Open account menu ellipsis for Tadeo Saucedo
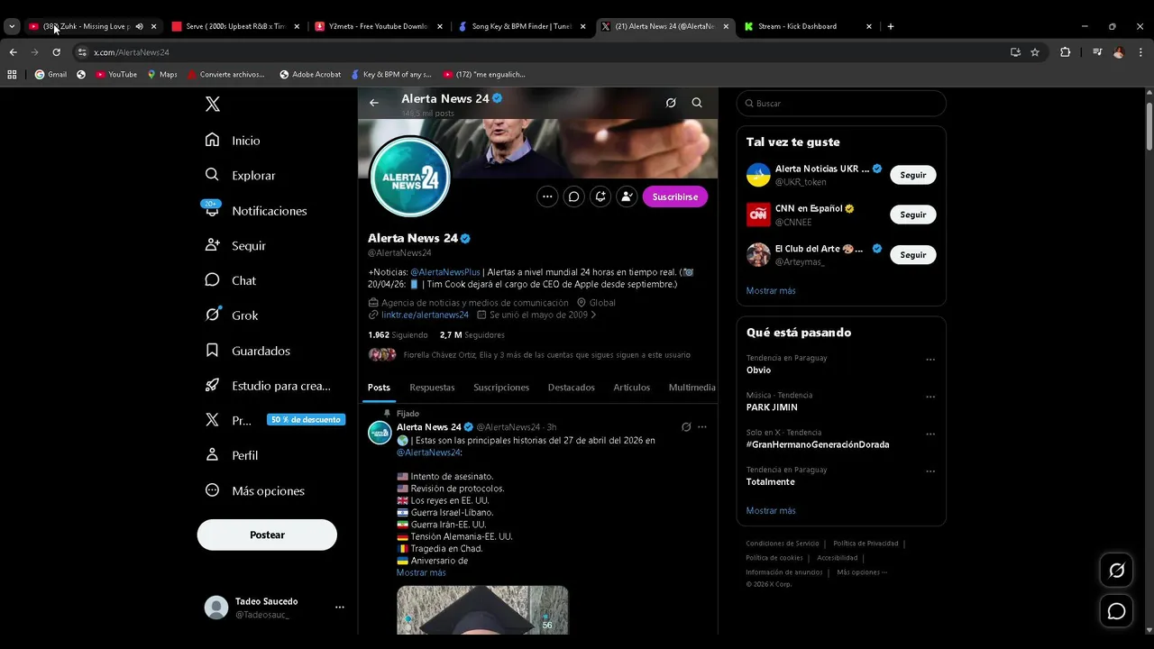 tap(340, 608)
